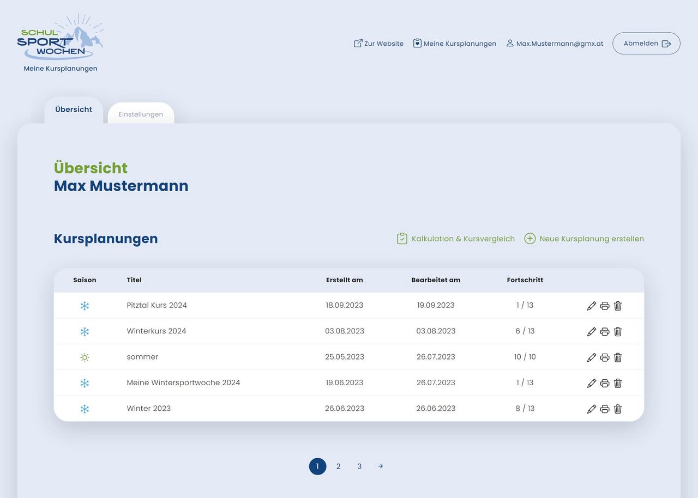Select the Übersicht tab
The width and height of the screenshot is (698, 498).
[x=73, y=109]
